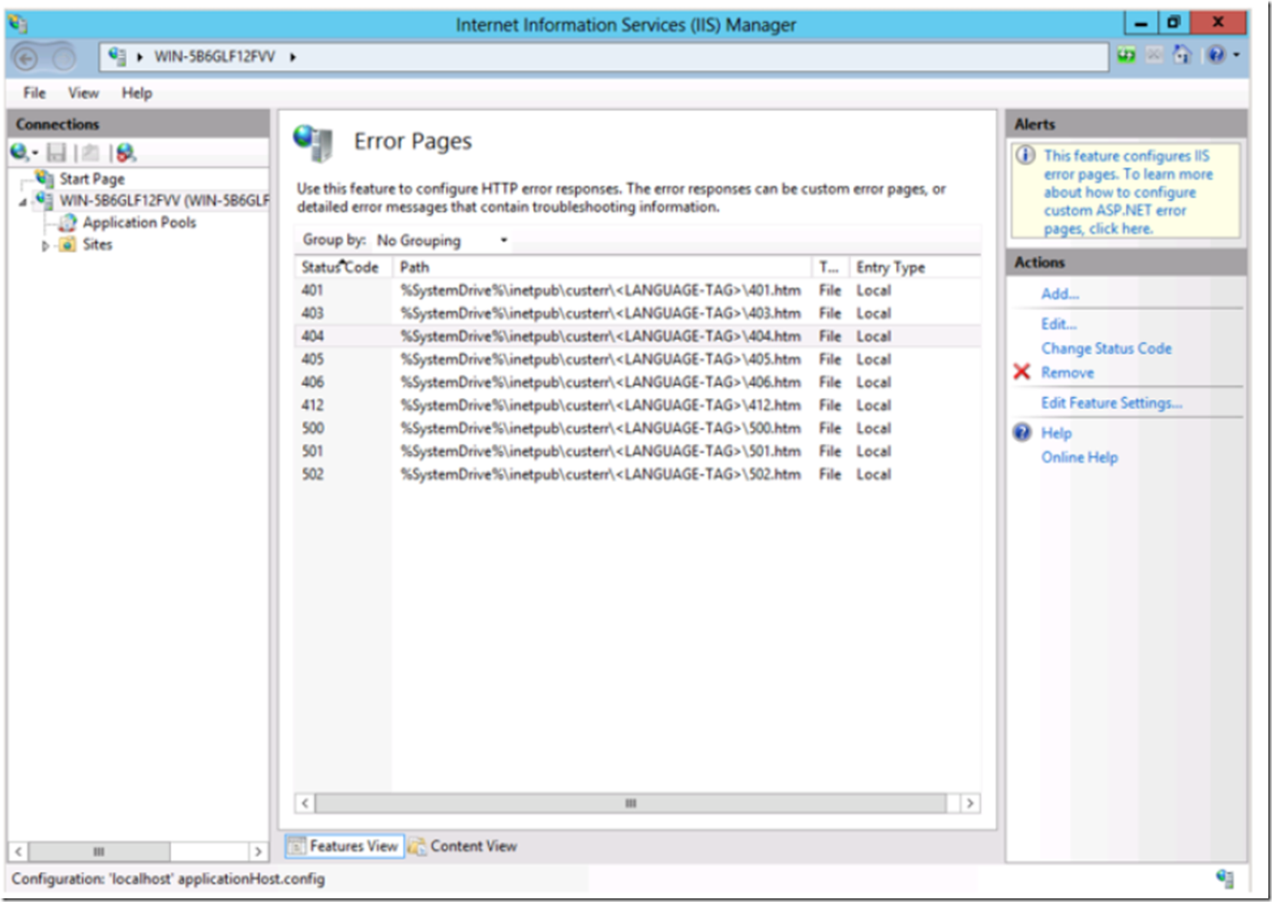Click the Forward navigation arrow button
The image size is (1272, 902).
point(63,59)
